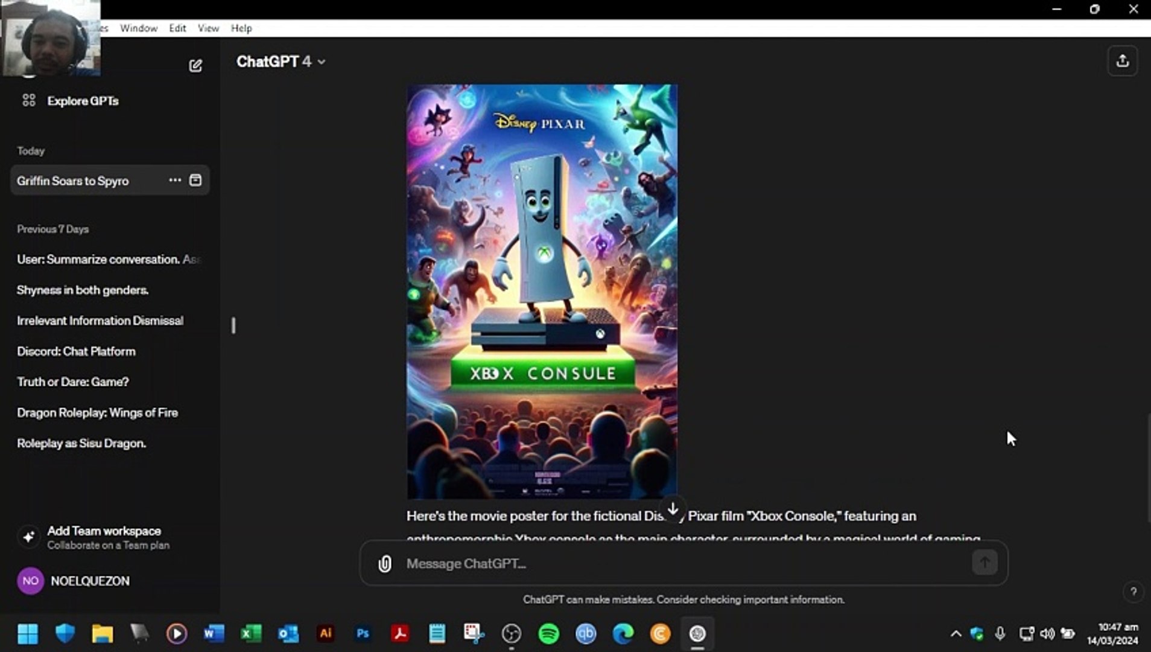Click the Message ChatGPT input field
This screenshot has height=652, width=1151.
pyautogui.click(x=685, y=563)
